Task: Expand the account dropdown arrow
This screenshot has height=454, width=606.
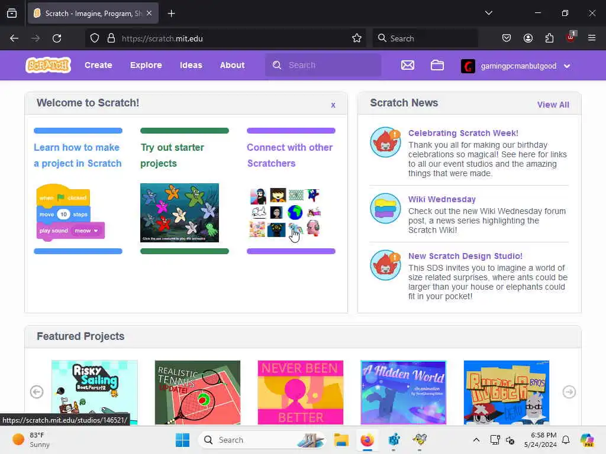Action: click(566, 66)
